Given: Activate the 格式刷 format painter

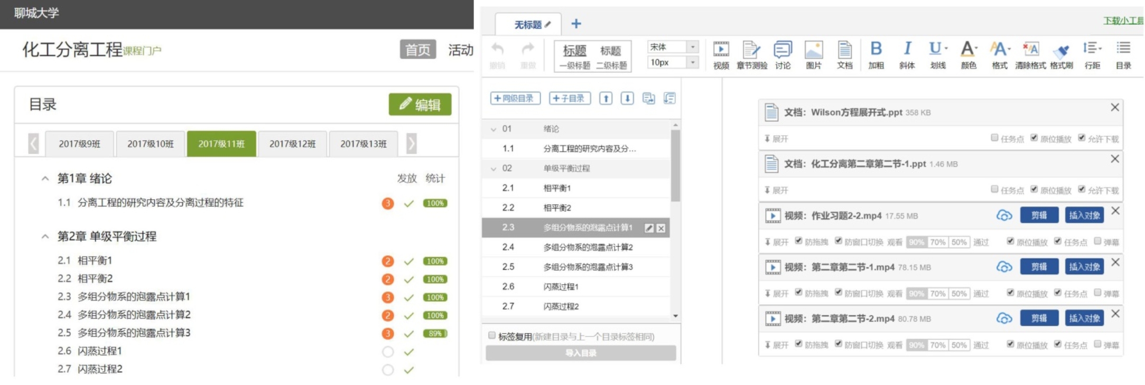Looking at the screenshot, I should click(x=1060, y=51).
